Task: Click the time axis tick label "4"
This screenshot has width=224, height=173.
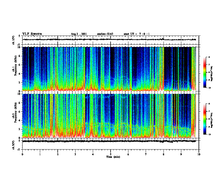Action: point(93,154)
